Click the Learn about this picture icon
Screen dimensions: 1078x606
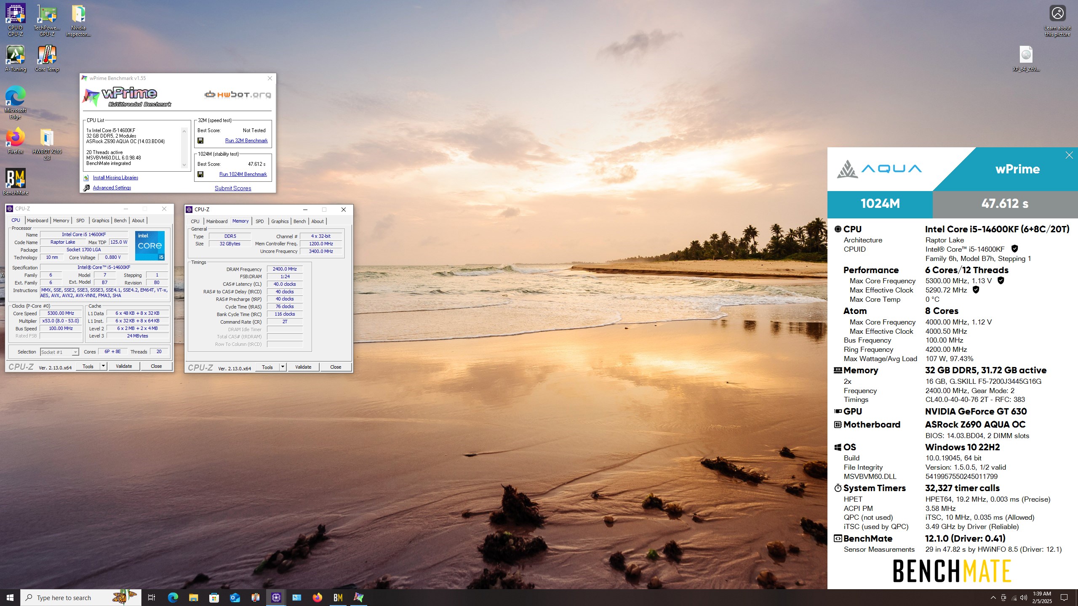[1057, 20]
